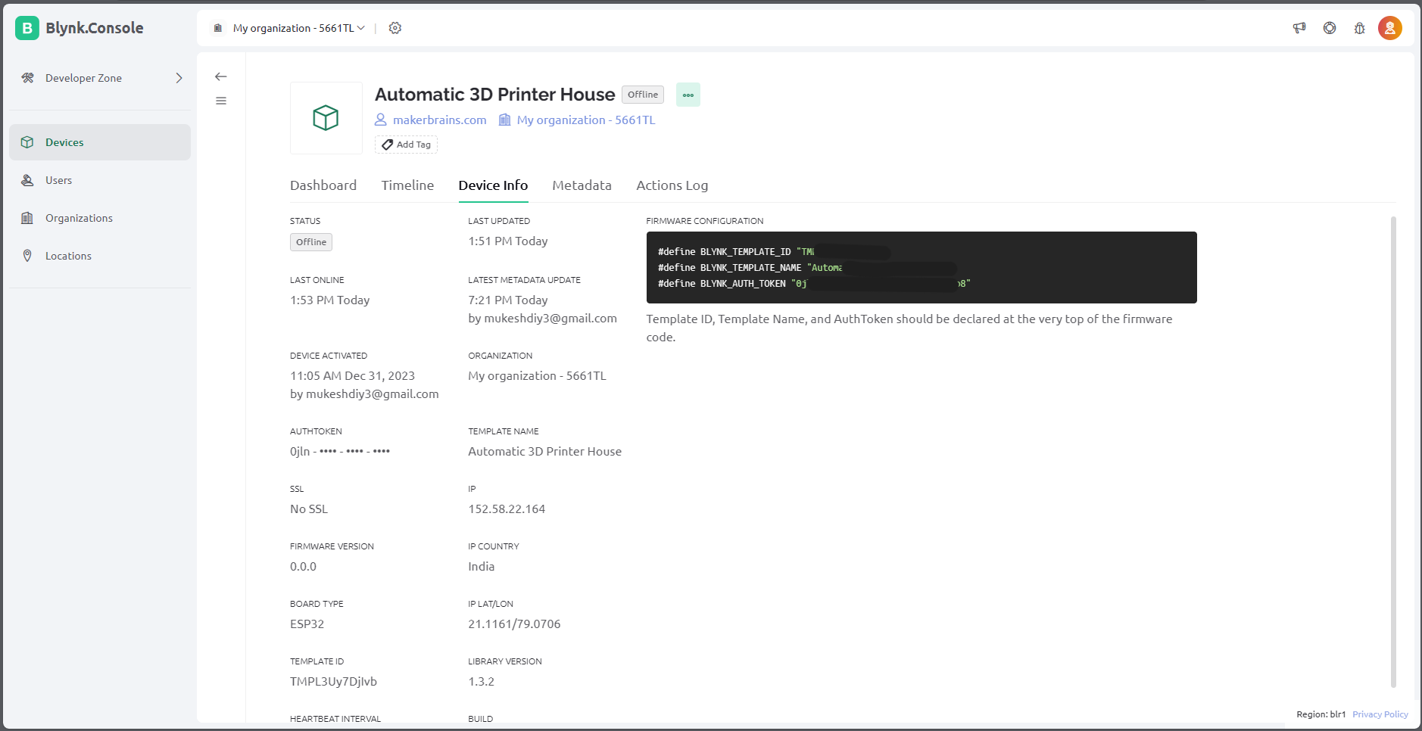Click the Library Version value 1.3.2

[x=481, y=681]
